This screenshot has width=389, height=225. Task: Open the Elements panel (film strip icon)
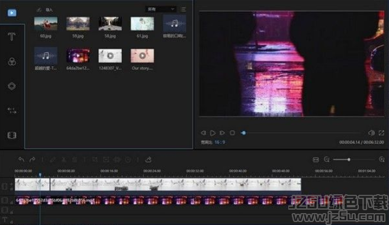click(12, 135)
